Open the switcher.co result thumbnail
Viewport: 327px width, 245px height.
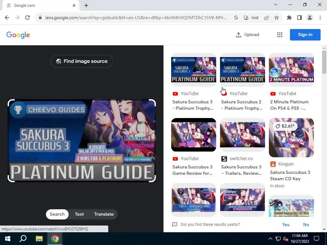(242, 135)
